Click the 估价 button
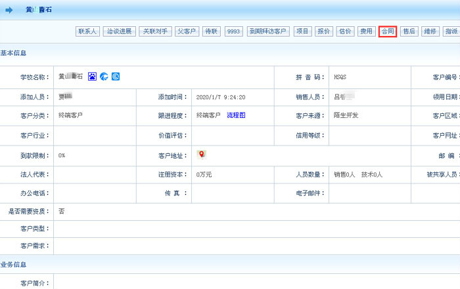The image size is (460, 289). click(x=345, y=31)
